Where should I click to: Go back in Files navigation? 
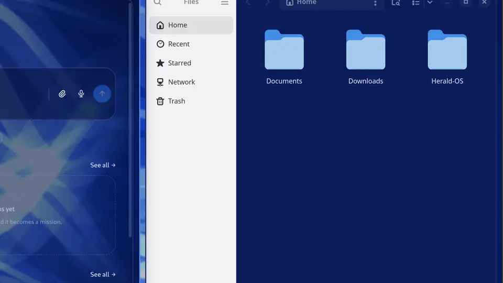tap(248, 3)
